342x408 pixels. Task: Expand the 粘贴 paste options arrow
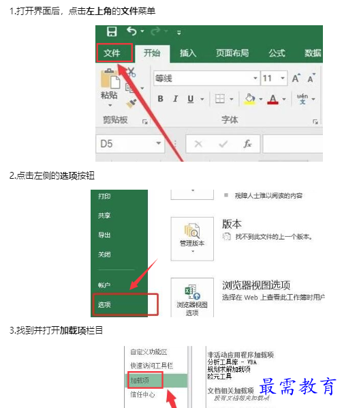[110, 105]
